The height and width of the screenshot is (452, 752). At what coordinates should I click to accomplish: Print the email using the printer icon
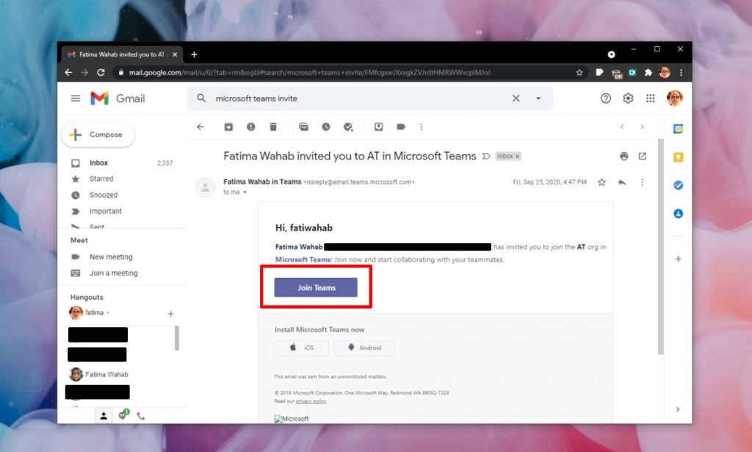(623, 156)
